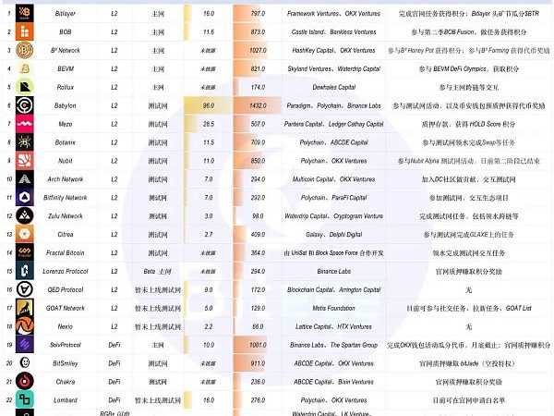Click the Mezo pink logo icon
The height and width of the screenshot is (416, 554).
point(25,124)
